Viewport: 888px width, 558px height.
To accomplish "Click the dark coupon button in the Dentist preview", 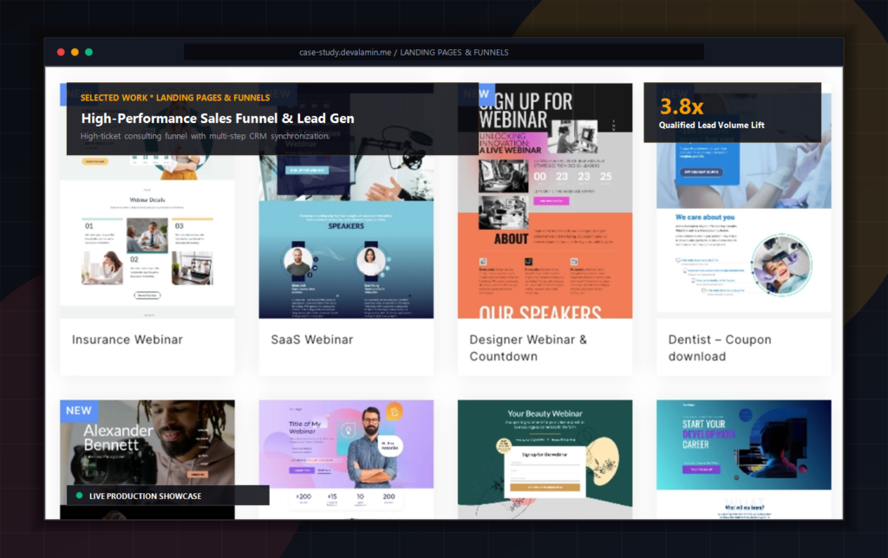I will [701, 172].
